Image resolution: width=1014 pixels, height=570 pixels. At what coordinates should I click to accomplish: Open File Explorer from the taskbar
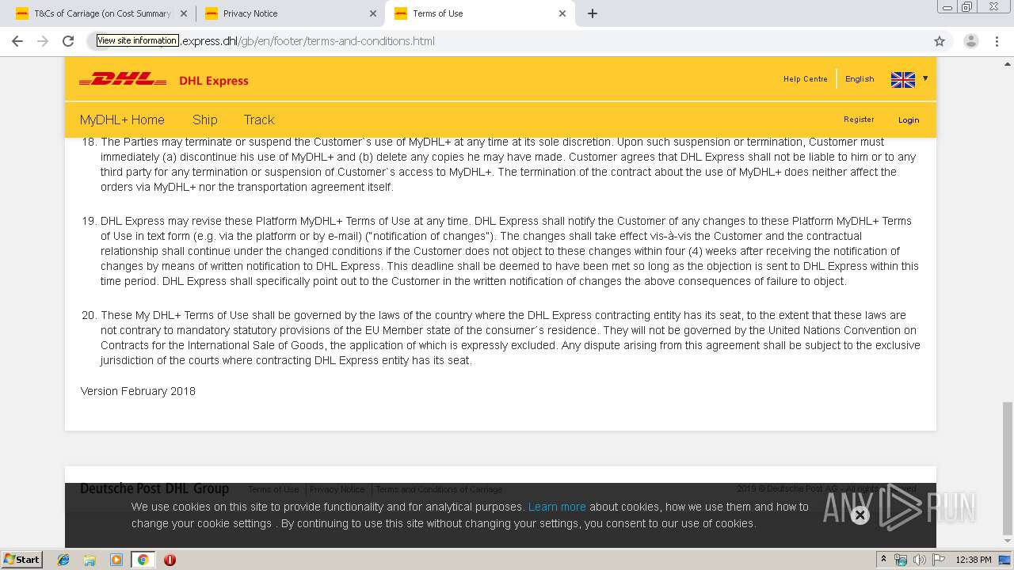tap(90, 560)
